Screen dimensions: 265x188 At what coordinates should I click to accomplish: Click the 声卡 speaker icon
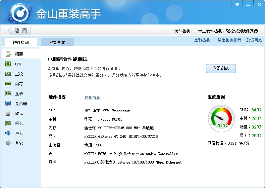8,133
